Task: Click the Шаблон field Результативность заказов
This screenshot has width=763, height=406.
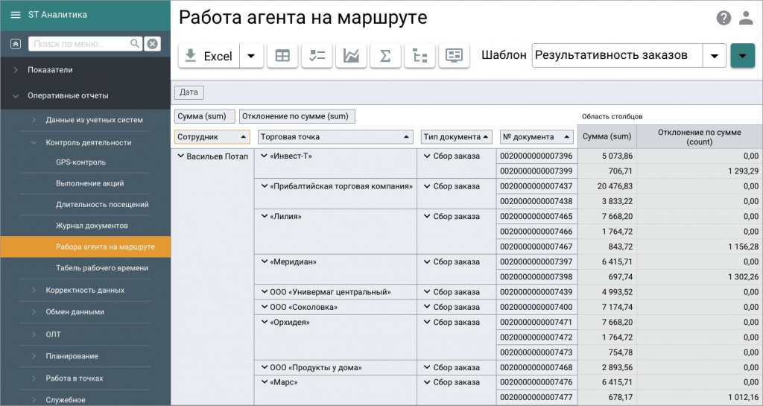Action: (617, 55)
